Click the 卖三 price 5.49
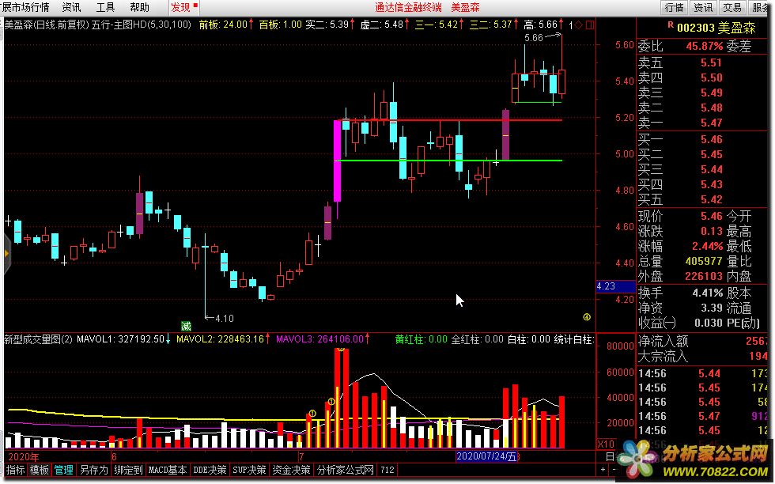The width and height of the screenshot is (775, 484). 711,93
